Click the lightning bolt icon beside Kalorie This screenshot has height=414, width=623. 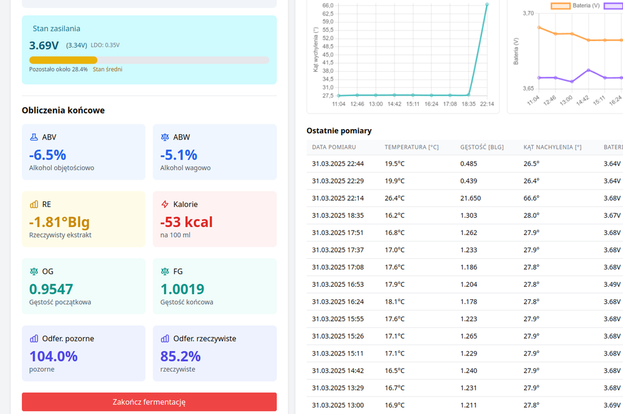tap(165, 205)
